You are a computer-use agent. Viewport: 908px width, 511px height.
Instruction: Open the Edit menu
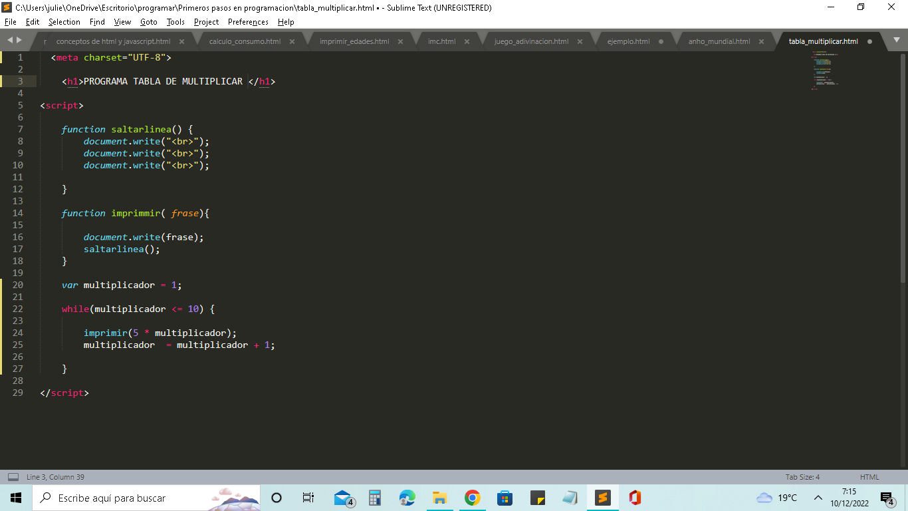point(33,22)
